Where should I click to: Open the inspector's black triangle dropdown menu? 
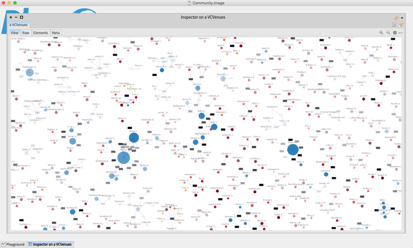(402, 18)
